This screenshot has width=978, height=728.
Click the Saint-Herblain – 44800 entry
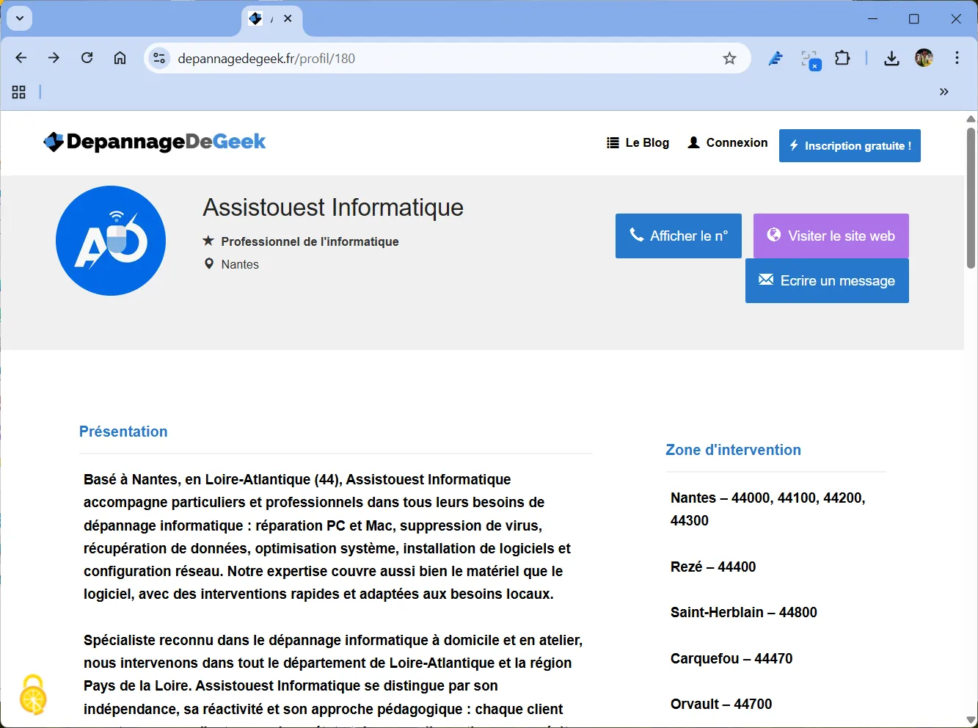point(743,612)
